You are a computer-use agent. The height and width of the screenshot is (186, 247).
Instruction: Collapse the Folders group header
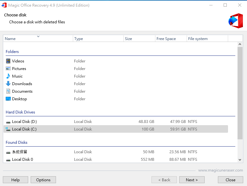(x=12, y=51)
